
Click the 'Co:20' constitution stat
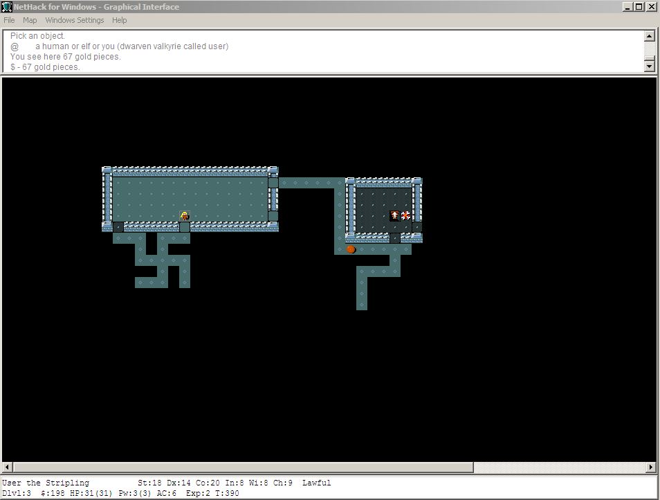[208, 483]
